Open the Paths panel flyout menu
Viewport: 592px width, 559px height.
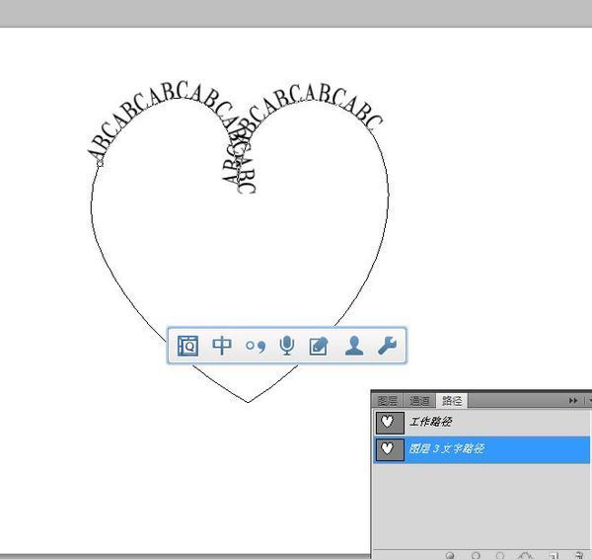(588, 400)
